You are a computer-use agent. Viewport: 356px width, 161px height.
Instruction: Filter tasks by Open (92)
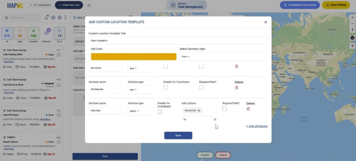(20, 33)
